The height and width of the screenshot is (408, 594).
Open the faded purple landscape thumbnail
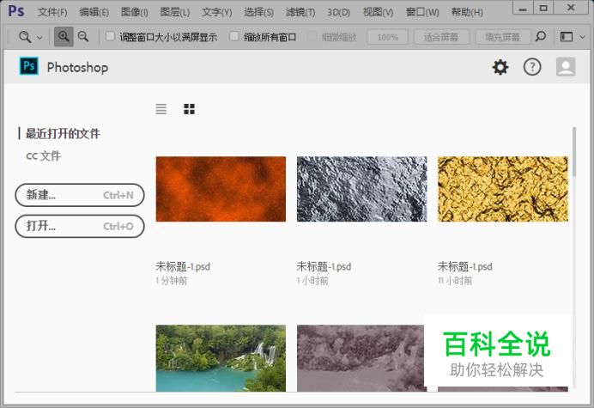361,358
